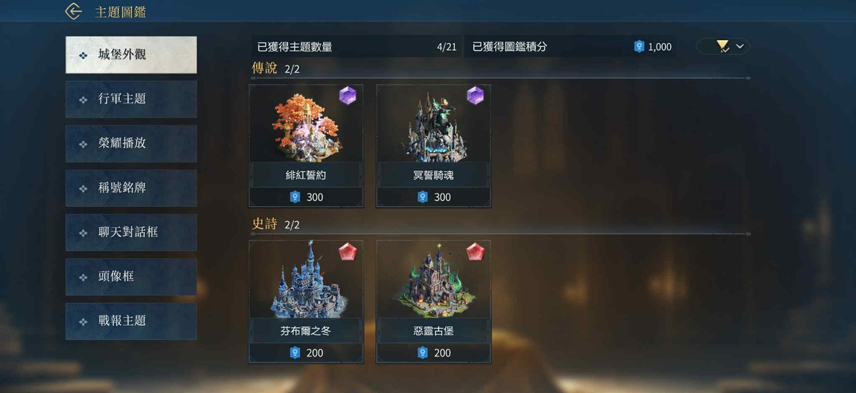Open the 榮耀播放 category

coord(131,144)
